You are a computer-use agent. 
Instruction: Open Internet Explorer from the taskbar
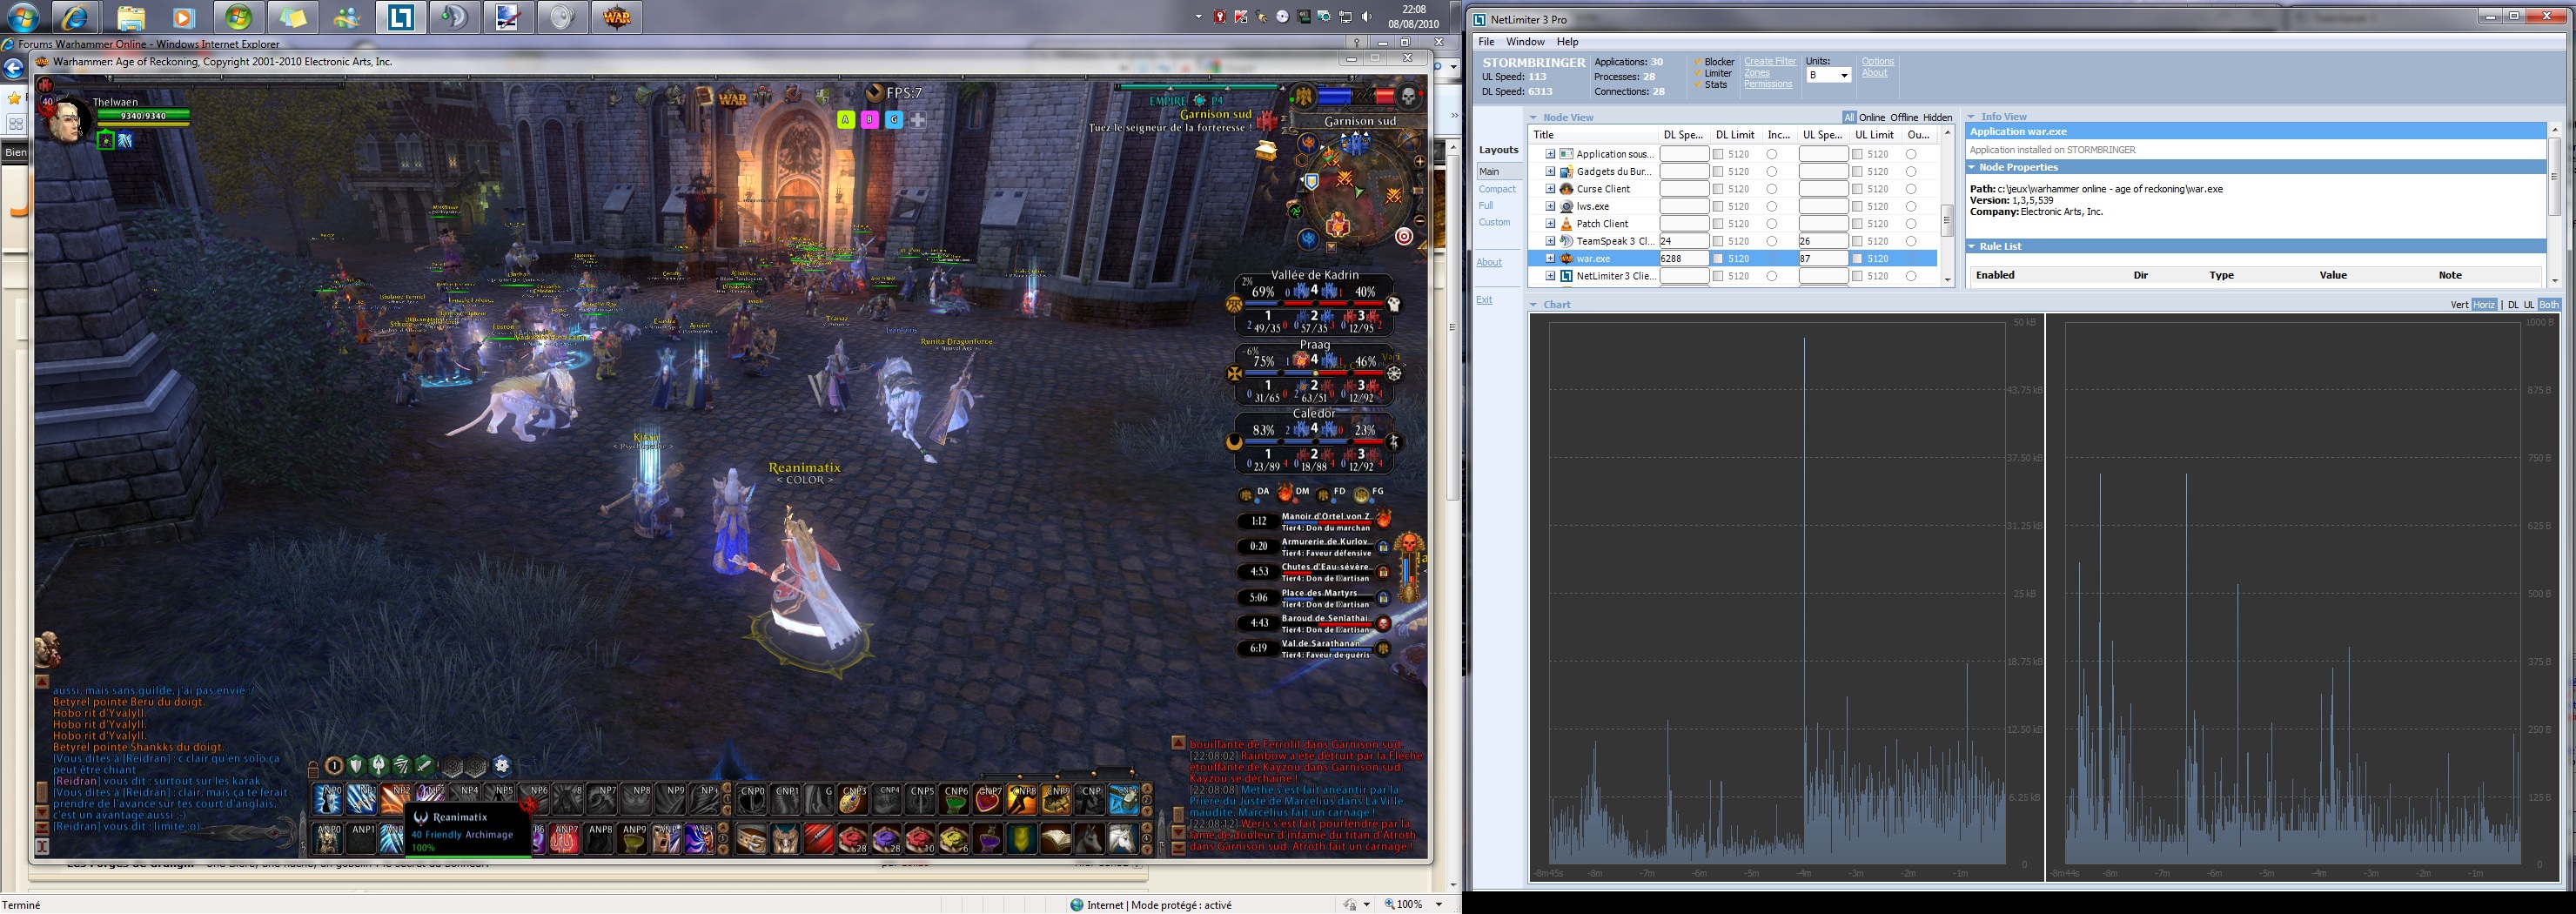click(76, 17)
